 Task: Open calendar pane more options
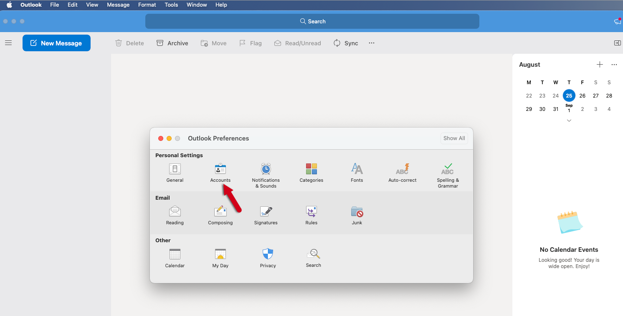[614, 65]
